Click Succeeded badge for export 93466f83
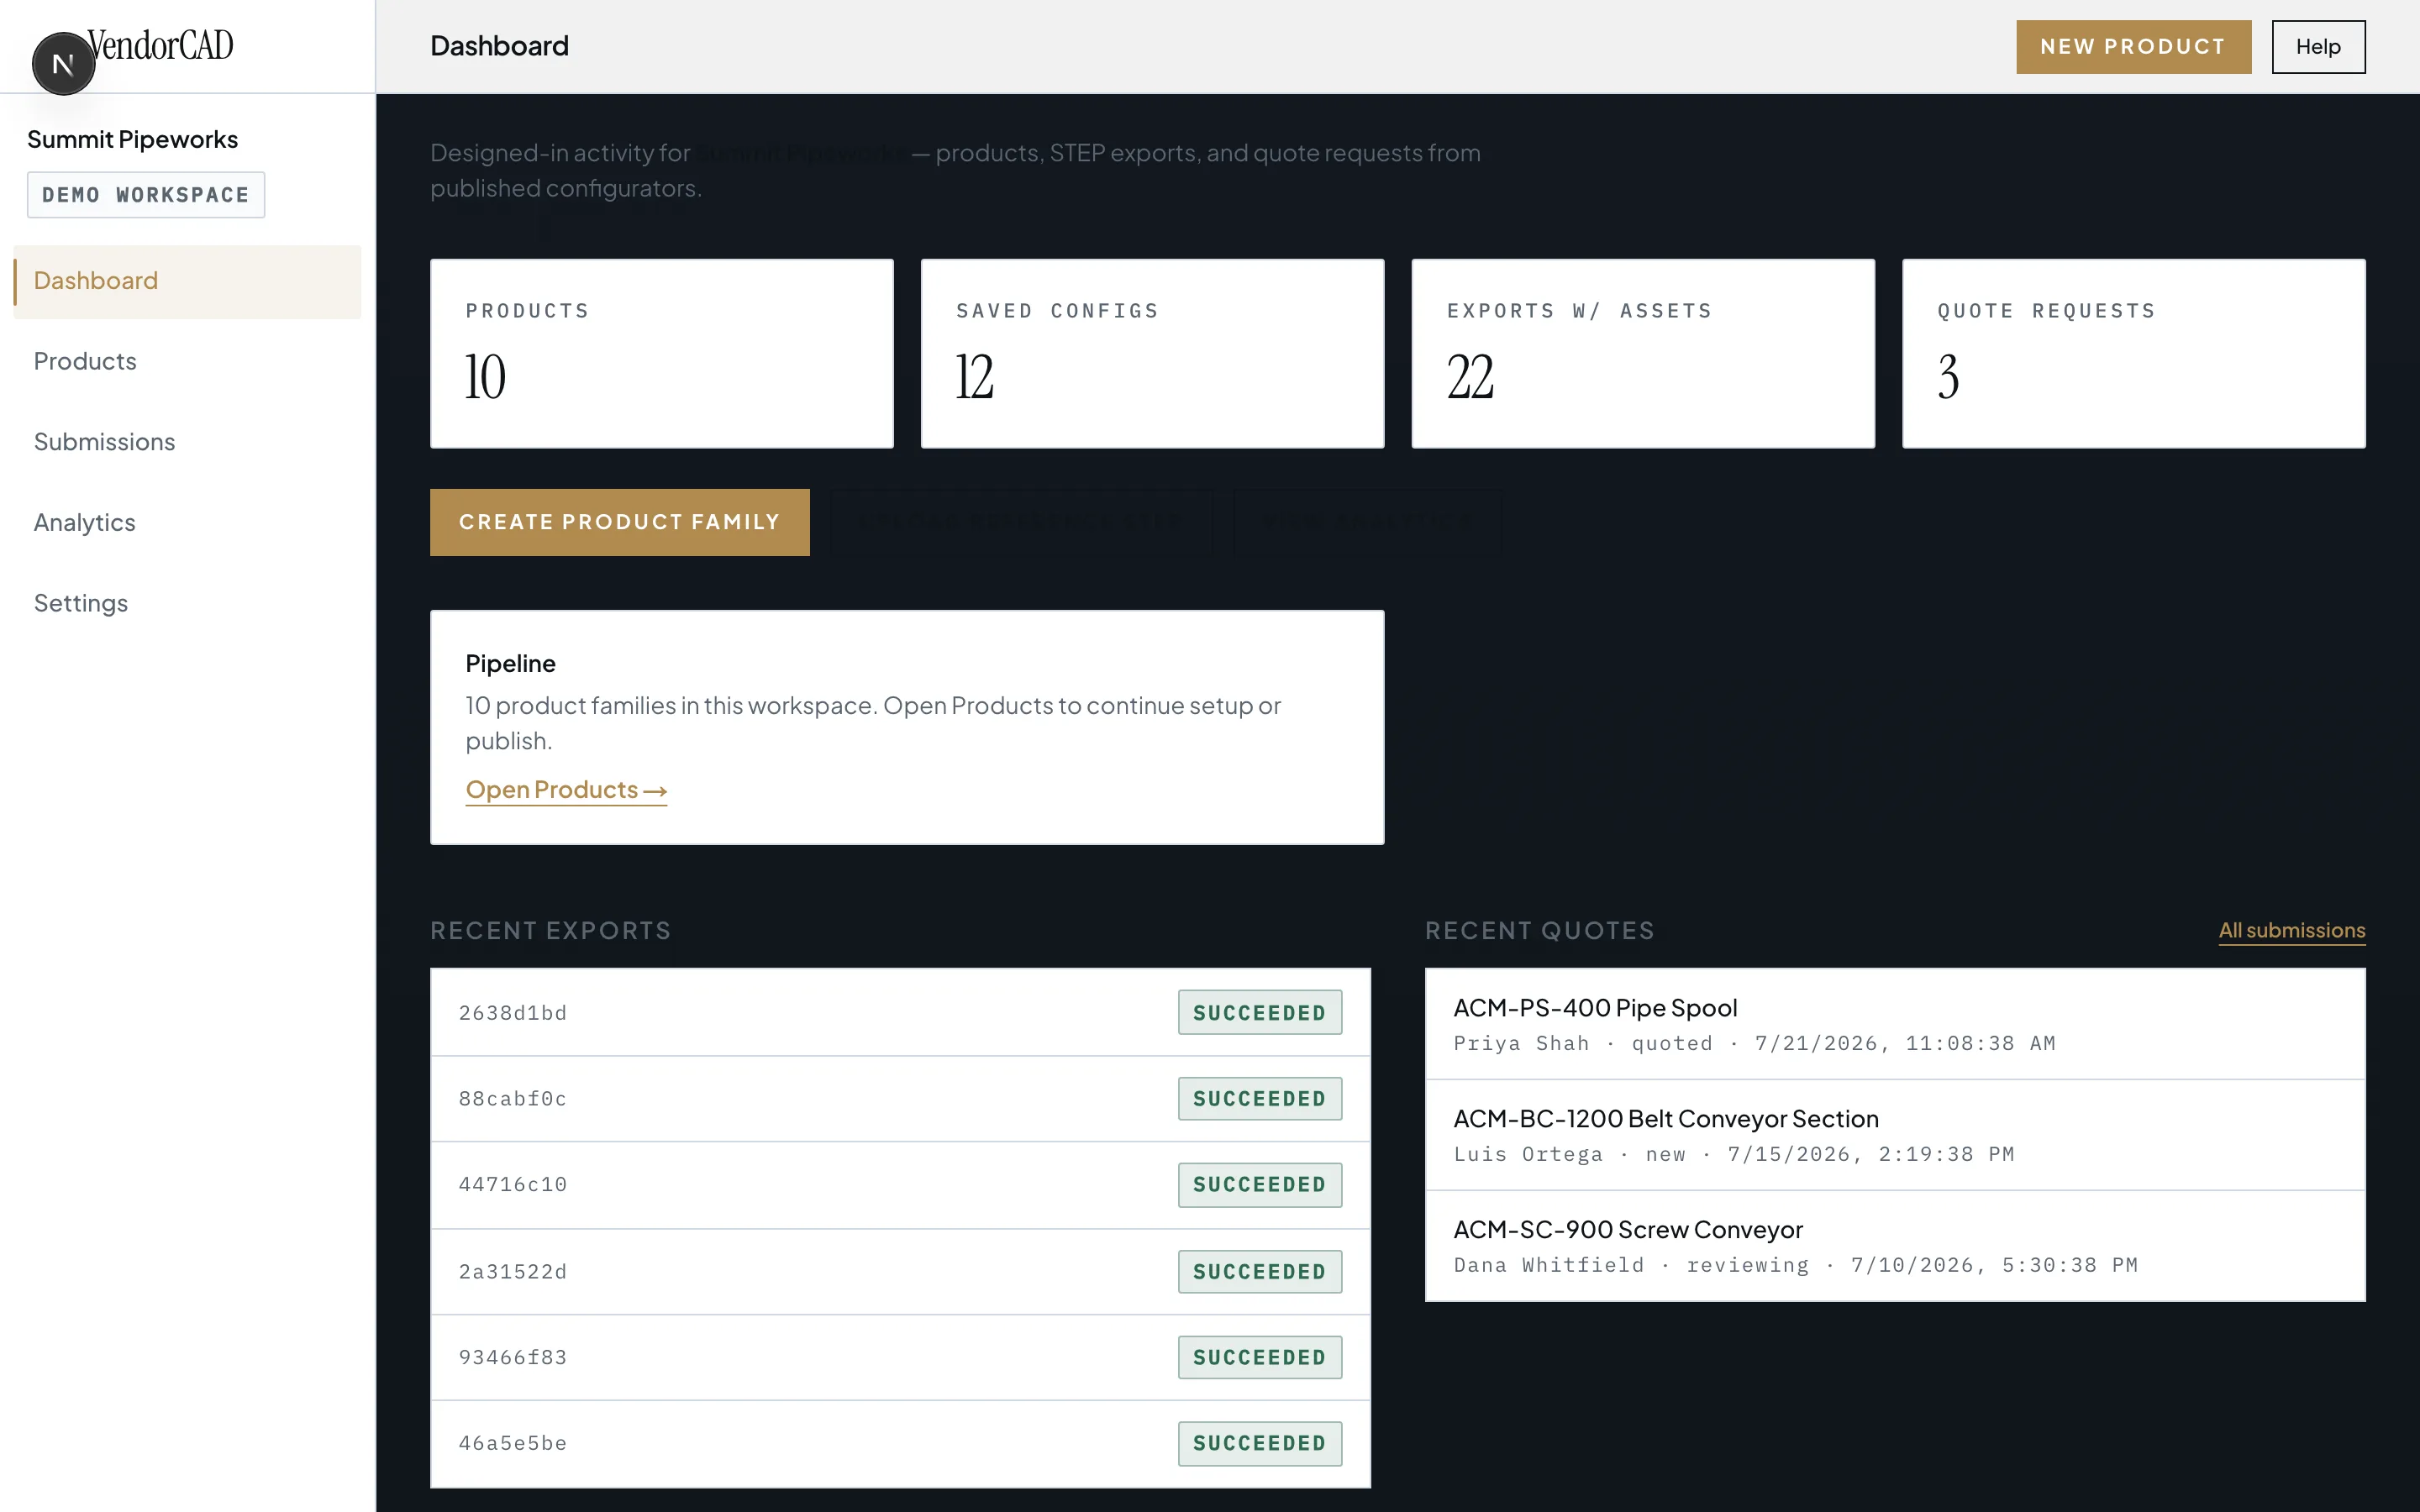Image resolution: width=2420 pixels, height=1512 pixels. (x=1259, y=1357)
